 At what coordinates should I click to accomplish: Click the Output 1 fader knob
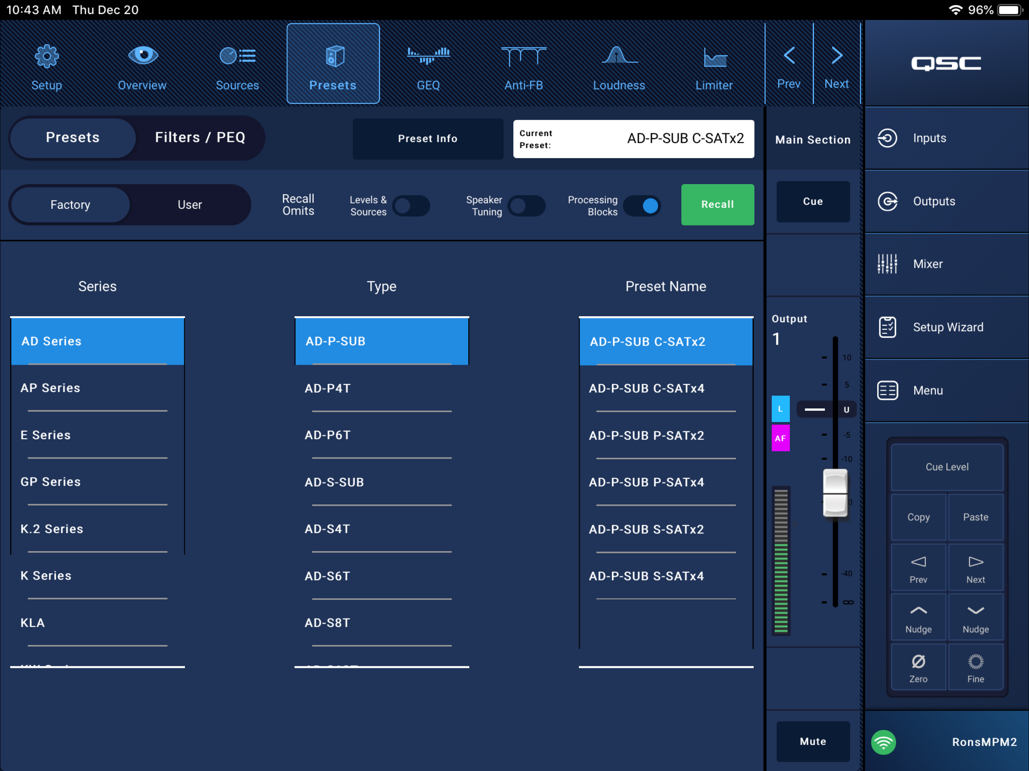tap(835, 493)
